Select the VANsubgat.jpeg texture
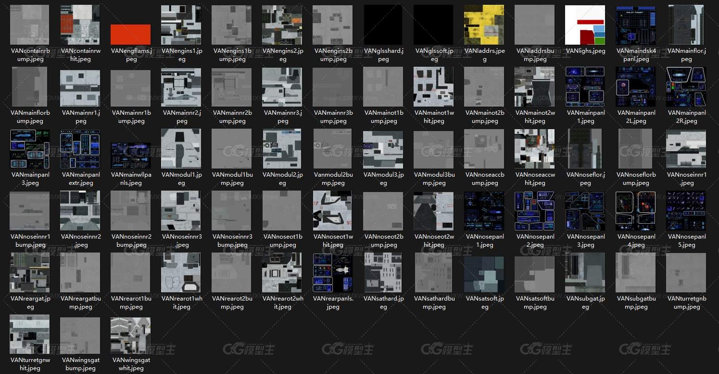 [585, 273]
